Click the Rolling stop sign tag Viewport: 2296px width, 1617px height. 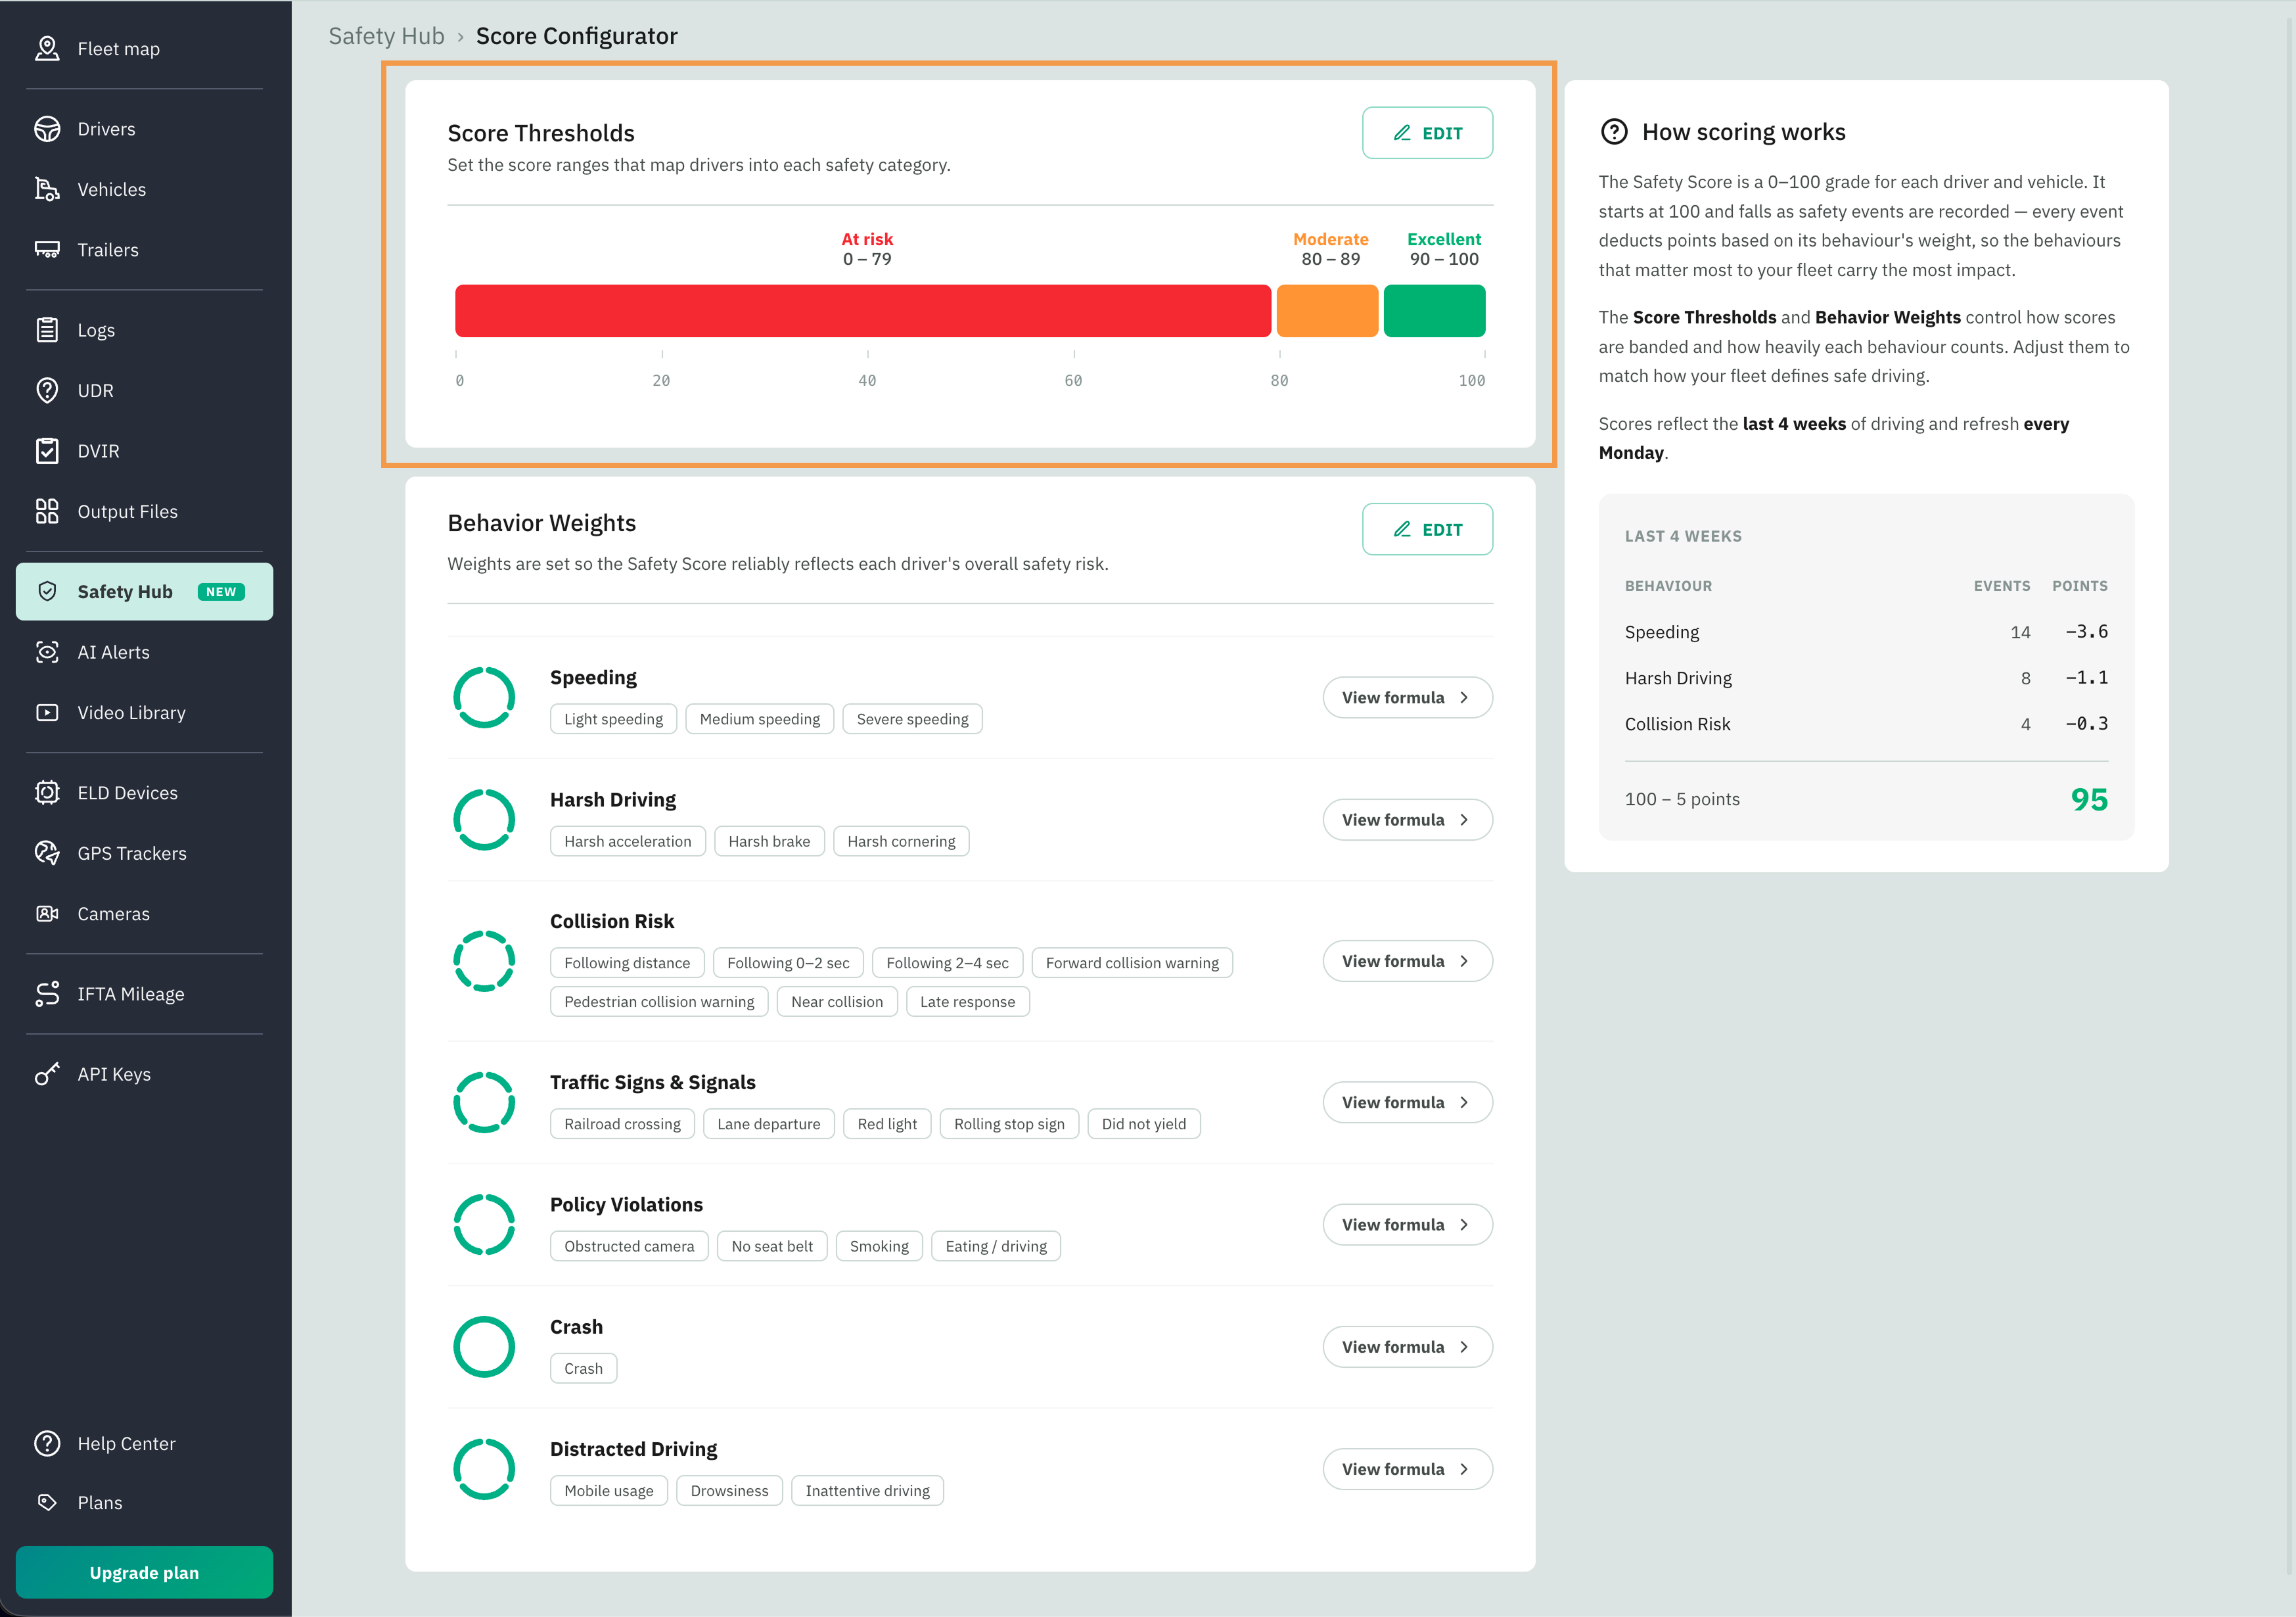pyautogui.click(x=1009, y=1124)
